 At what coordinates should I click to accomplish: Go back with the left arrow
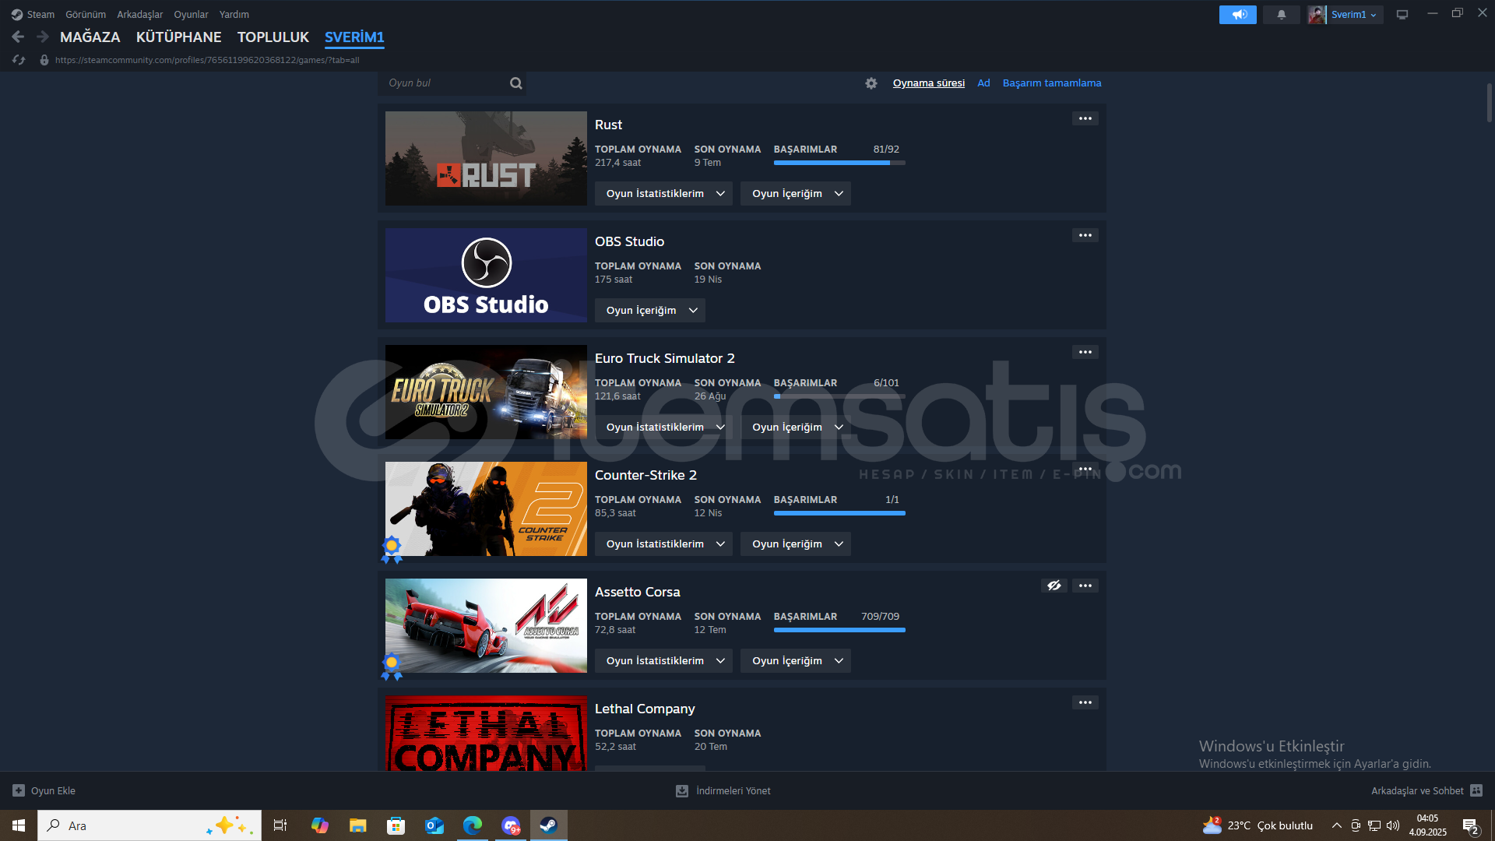(x=18, y=37)
